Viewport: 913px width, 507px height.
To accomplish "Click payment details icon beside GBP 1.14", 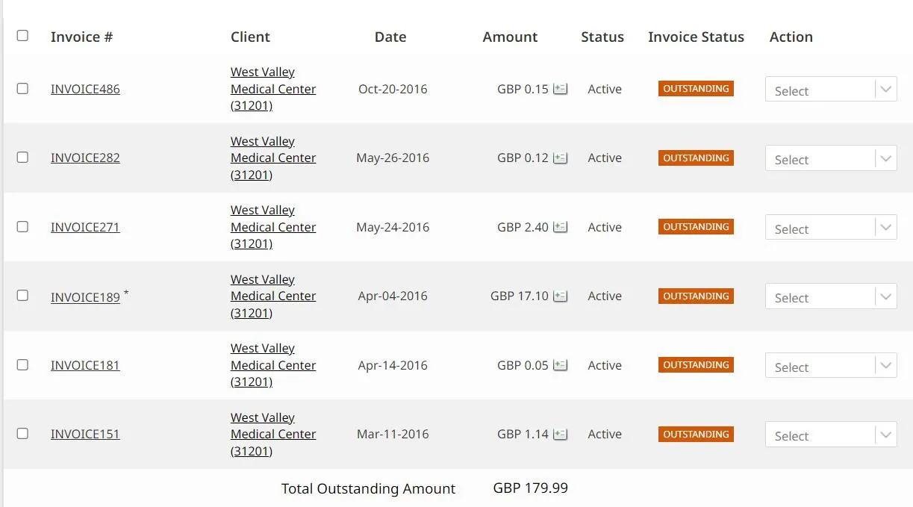I will click(560, 435).
